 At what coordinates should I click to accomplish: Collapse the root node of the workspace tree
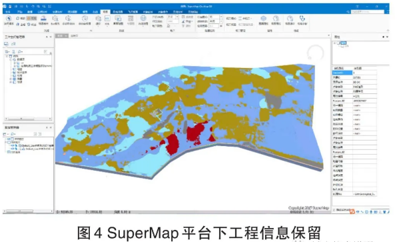(x=7, y=56)
